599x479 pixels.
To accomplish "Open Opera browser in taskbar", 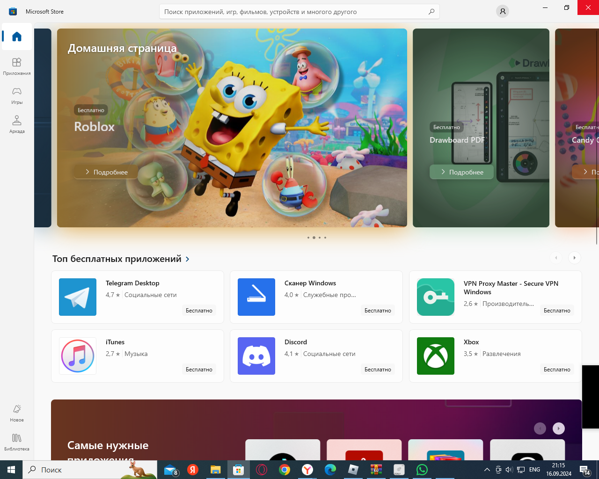I will 261,470.
